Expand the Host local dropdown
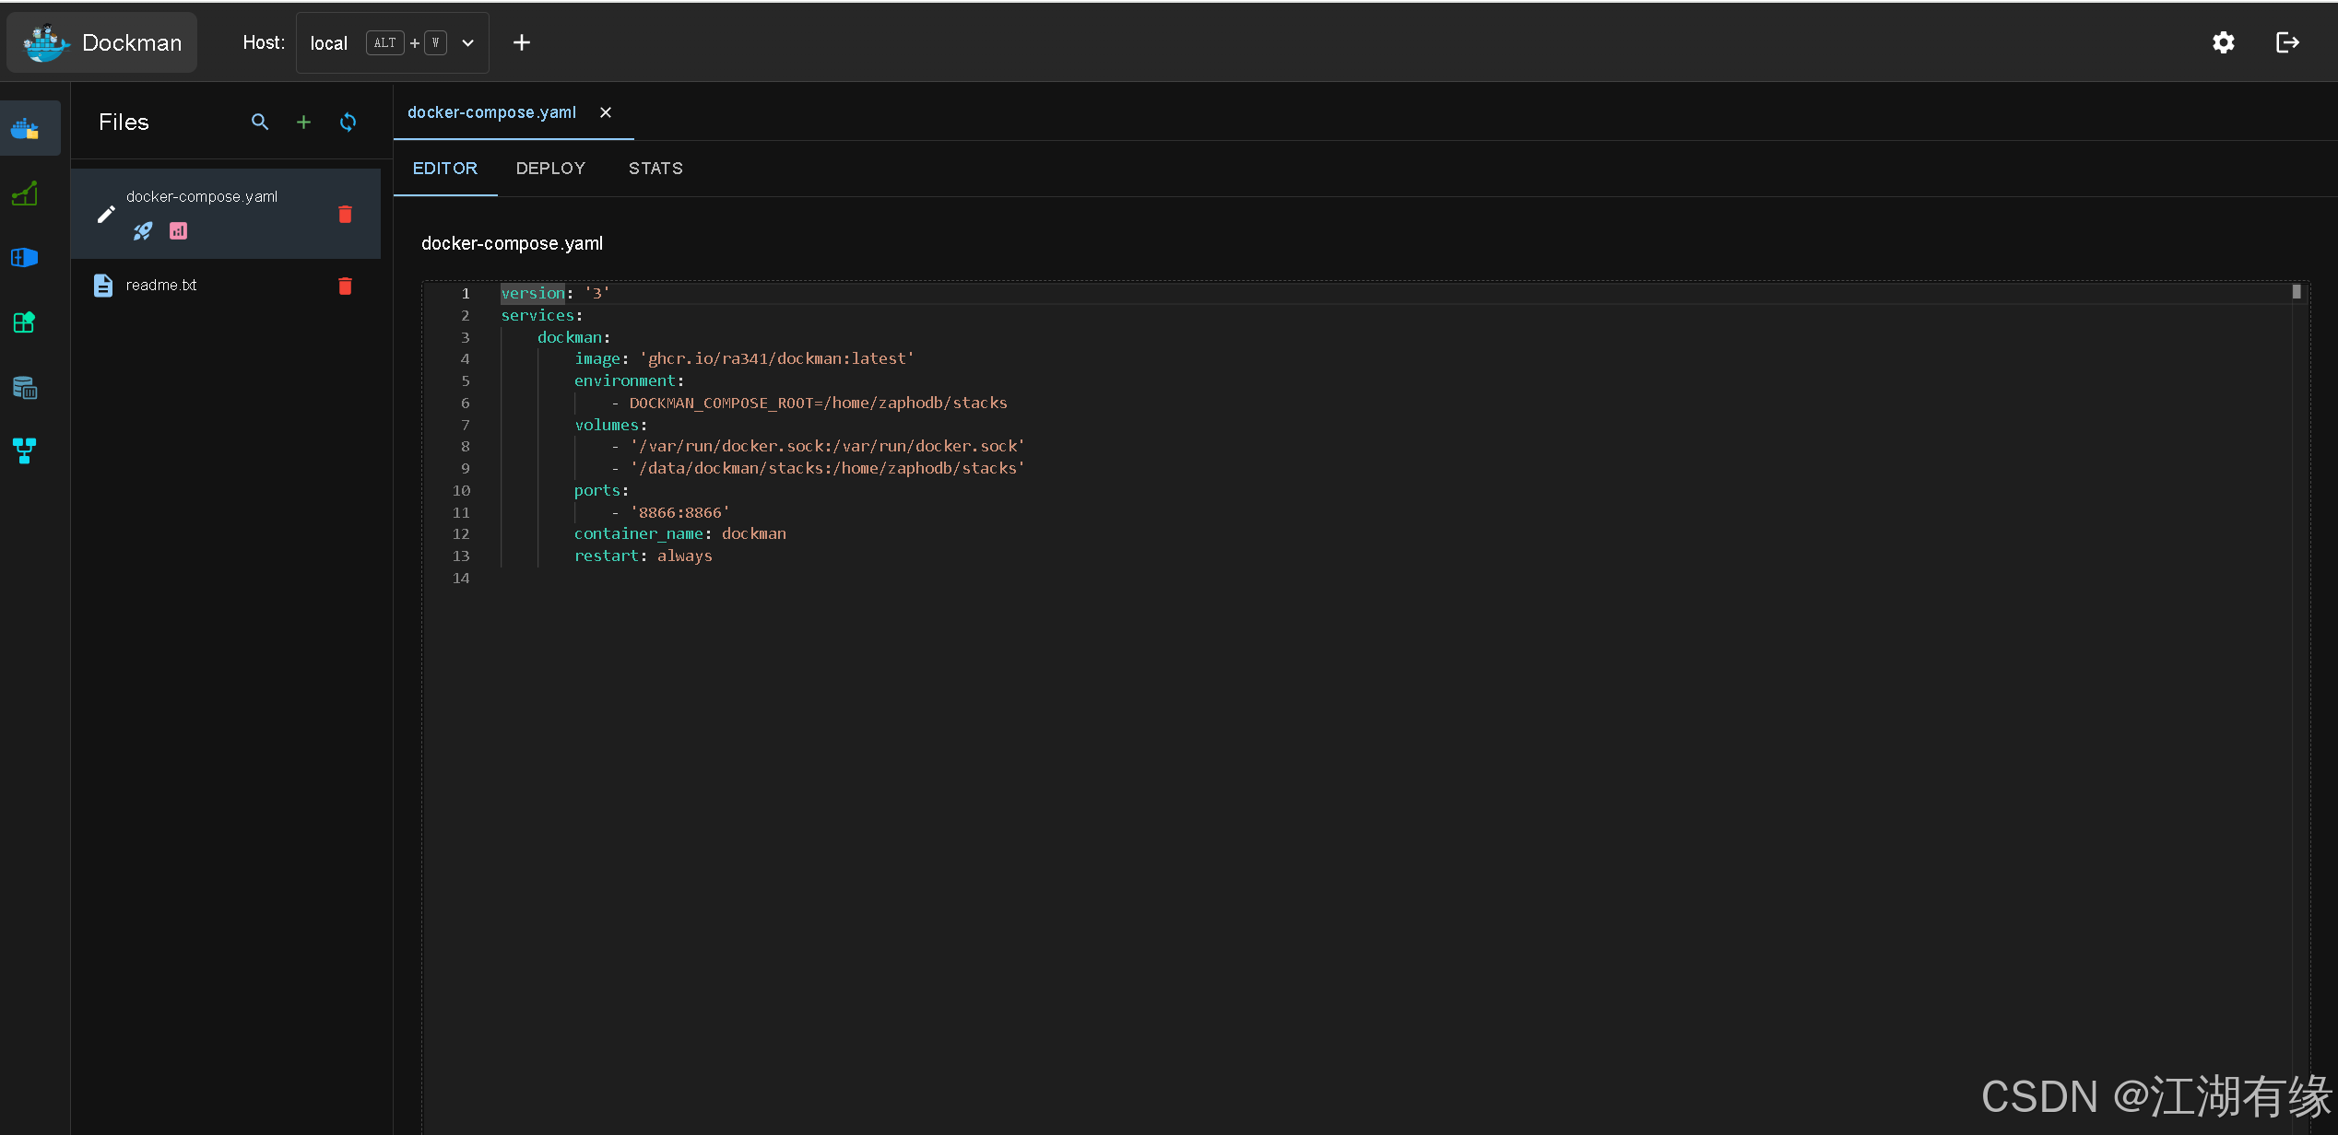This screenshot has width=2338, height=1135. coord(468,42)
